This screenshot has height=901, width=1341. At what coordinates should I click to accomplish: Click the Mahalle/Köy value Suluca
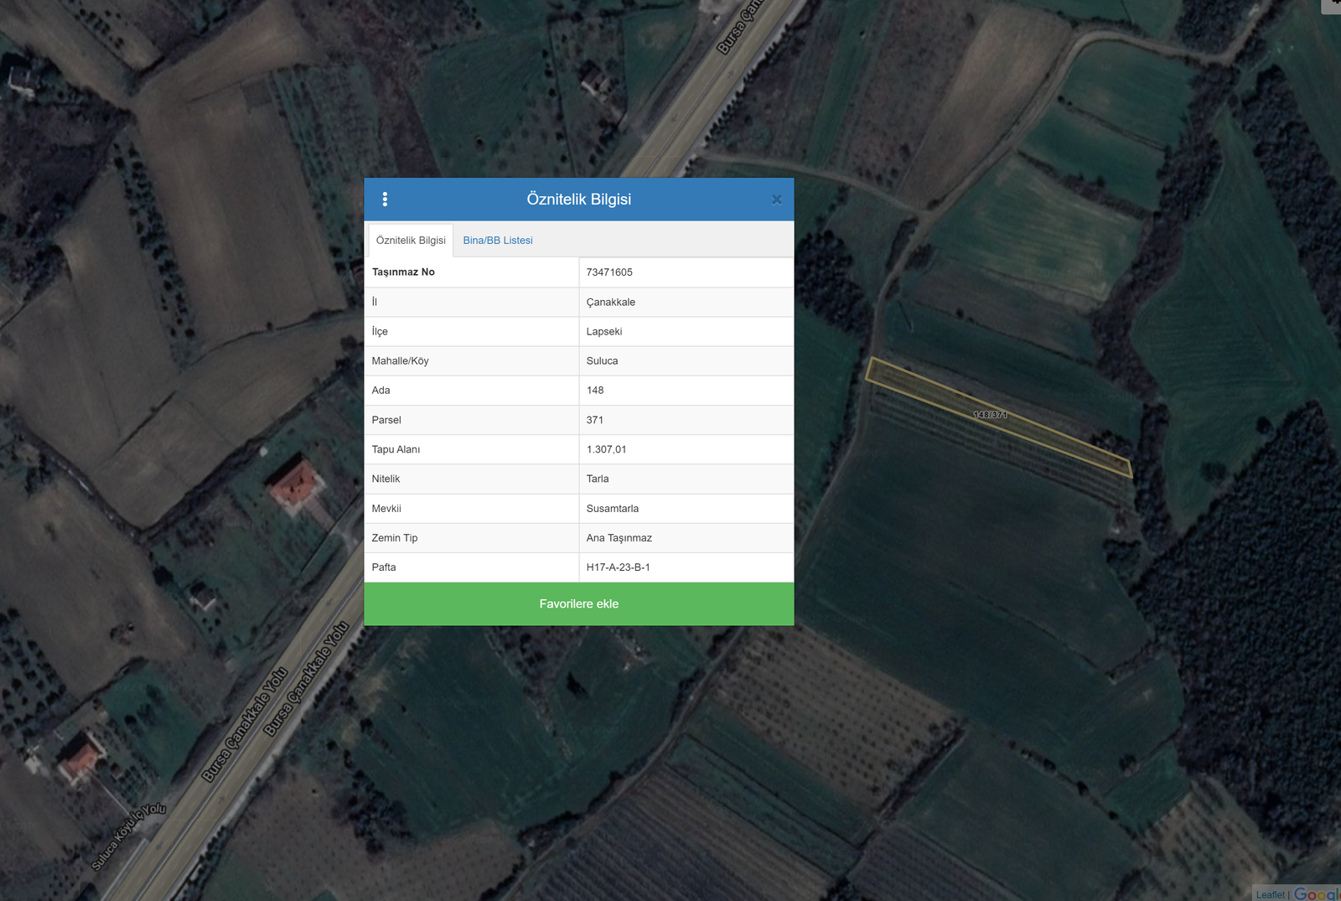pyautogui.click(x=602, y=361)
